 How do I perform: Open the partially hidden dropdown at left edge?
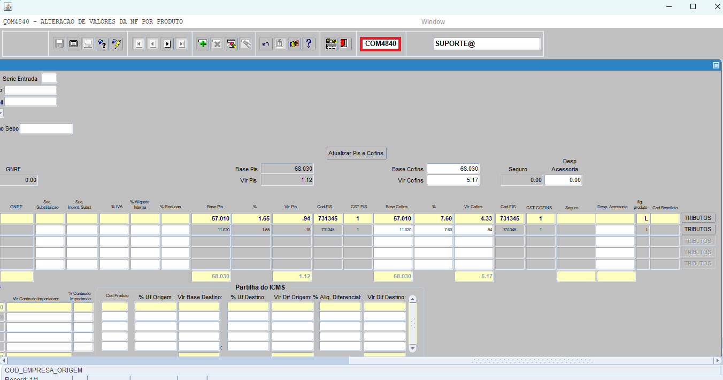(x=1, y=113)
